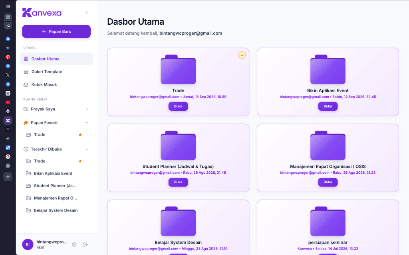
Task: Click the Kanvexa logo
Action: click(x=42, y=12)
